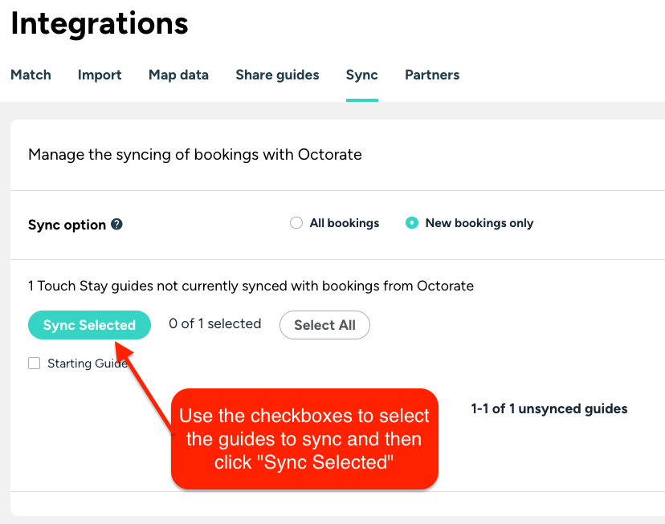Select the All bookings radio button

pyautogui.click(x=296, y=223)
